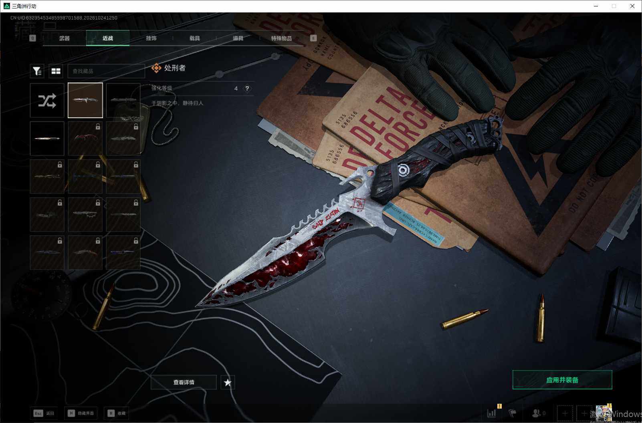
Task: Switch the grid layout view icon
Action: (56, 71)
